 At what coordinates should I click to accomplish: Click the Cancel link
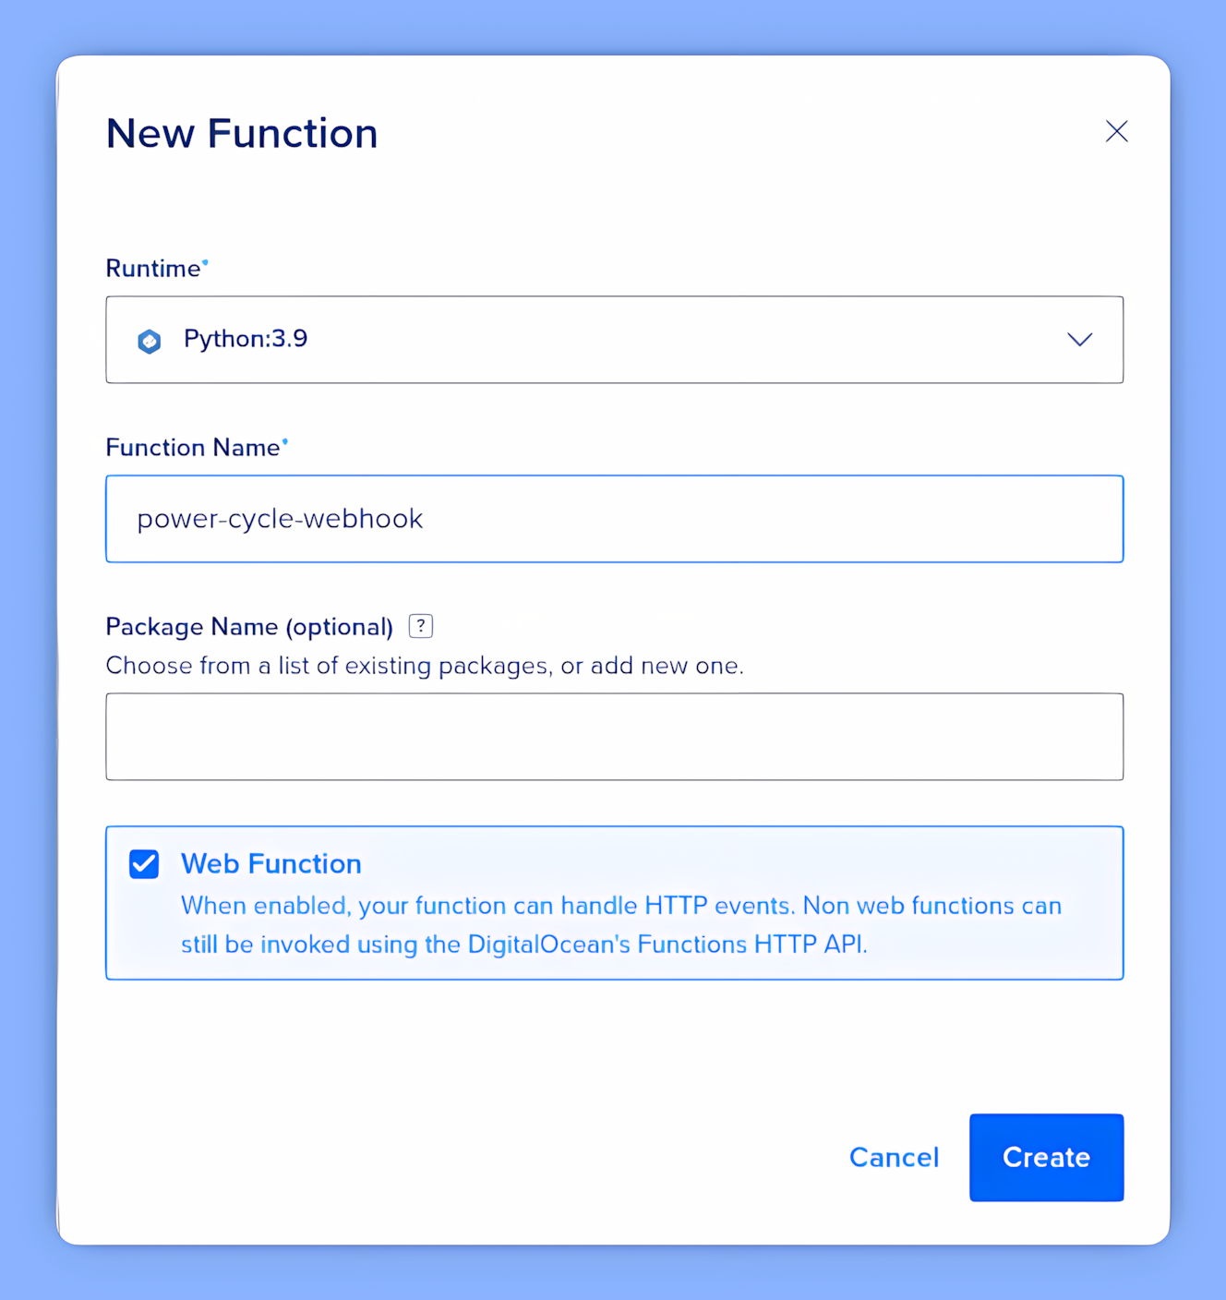[894, 1157]
